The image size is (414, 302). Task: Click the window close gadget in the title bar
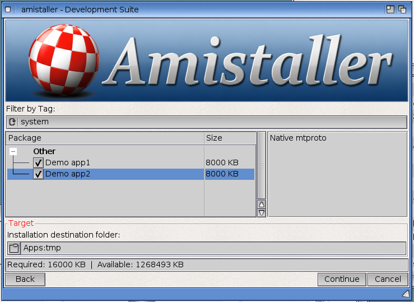pyautogui.click(x=8, y=10)
